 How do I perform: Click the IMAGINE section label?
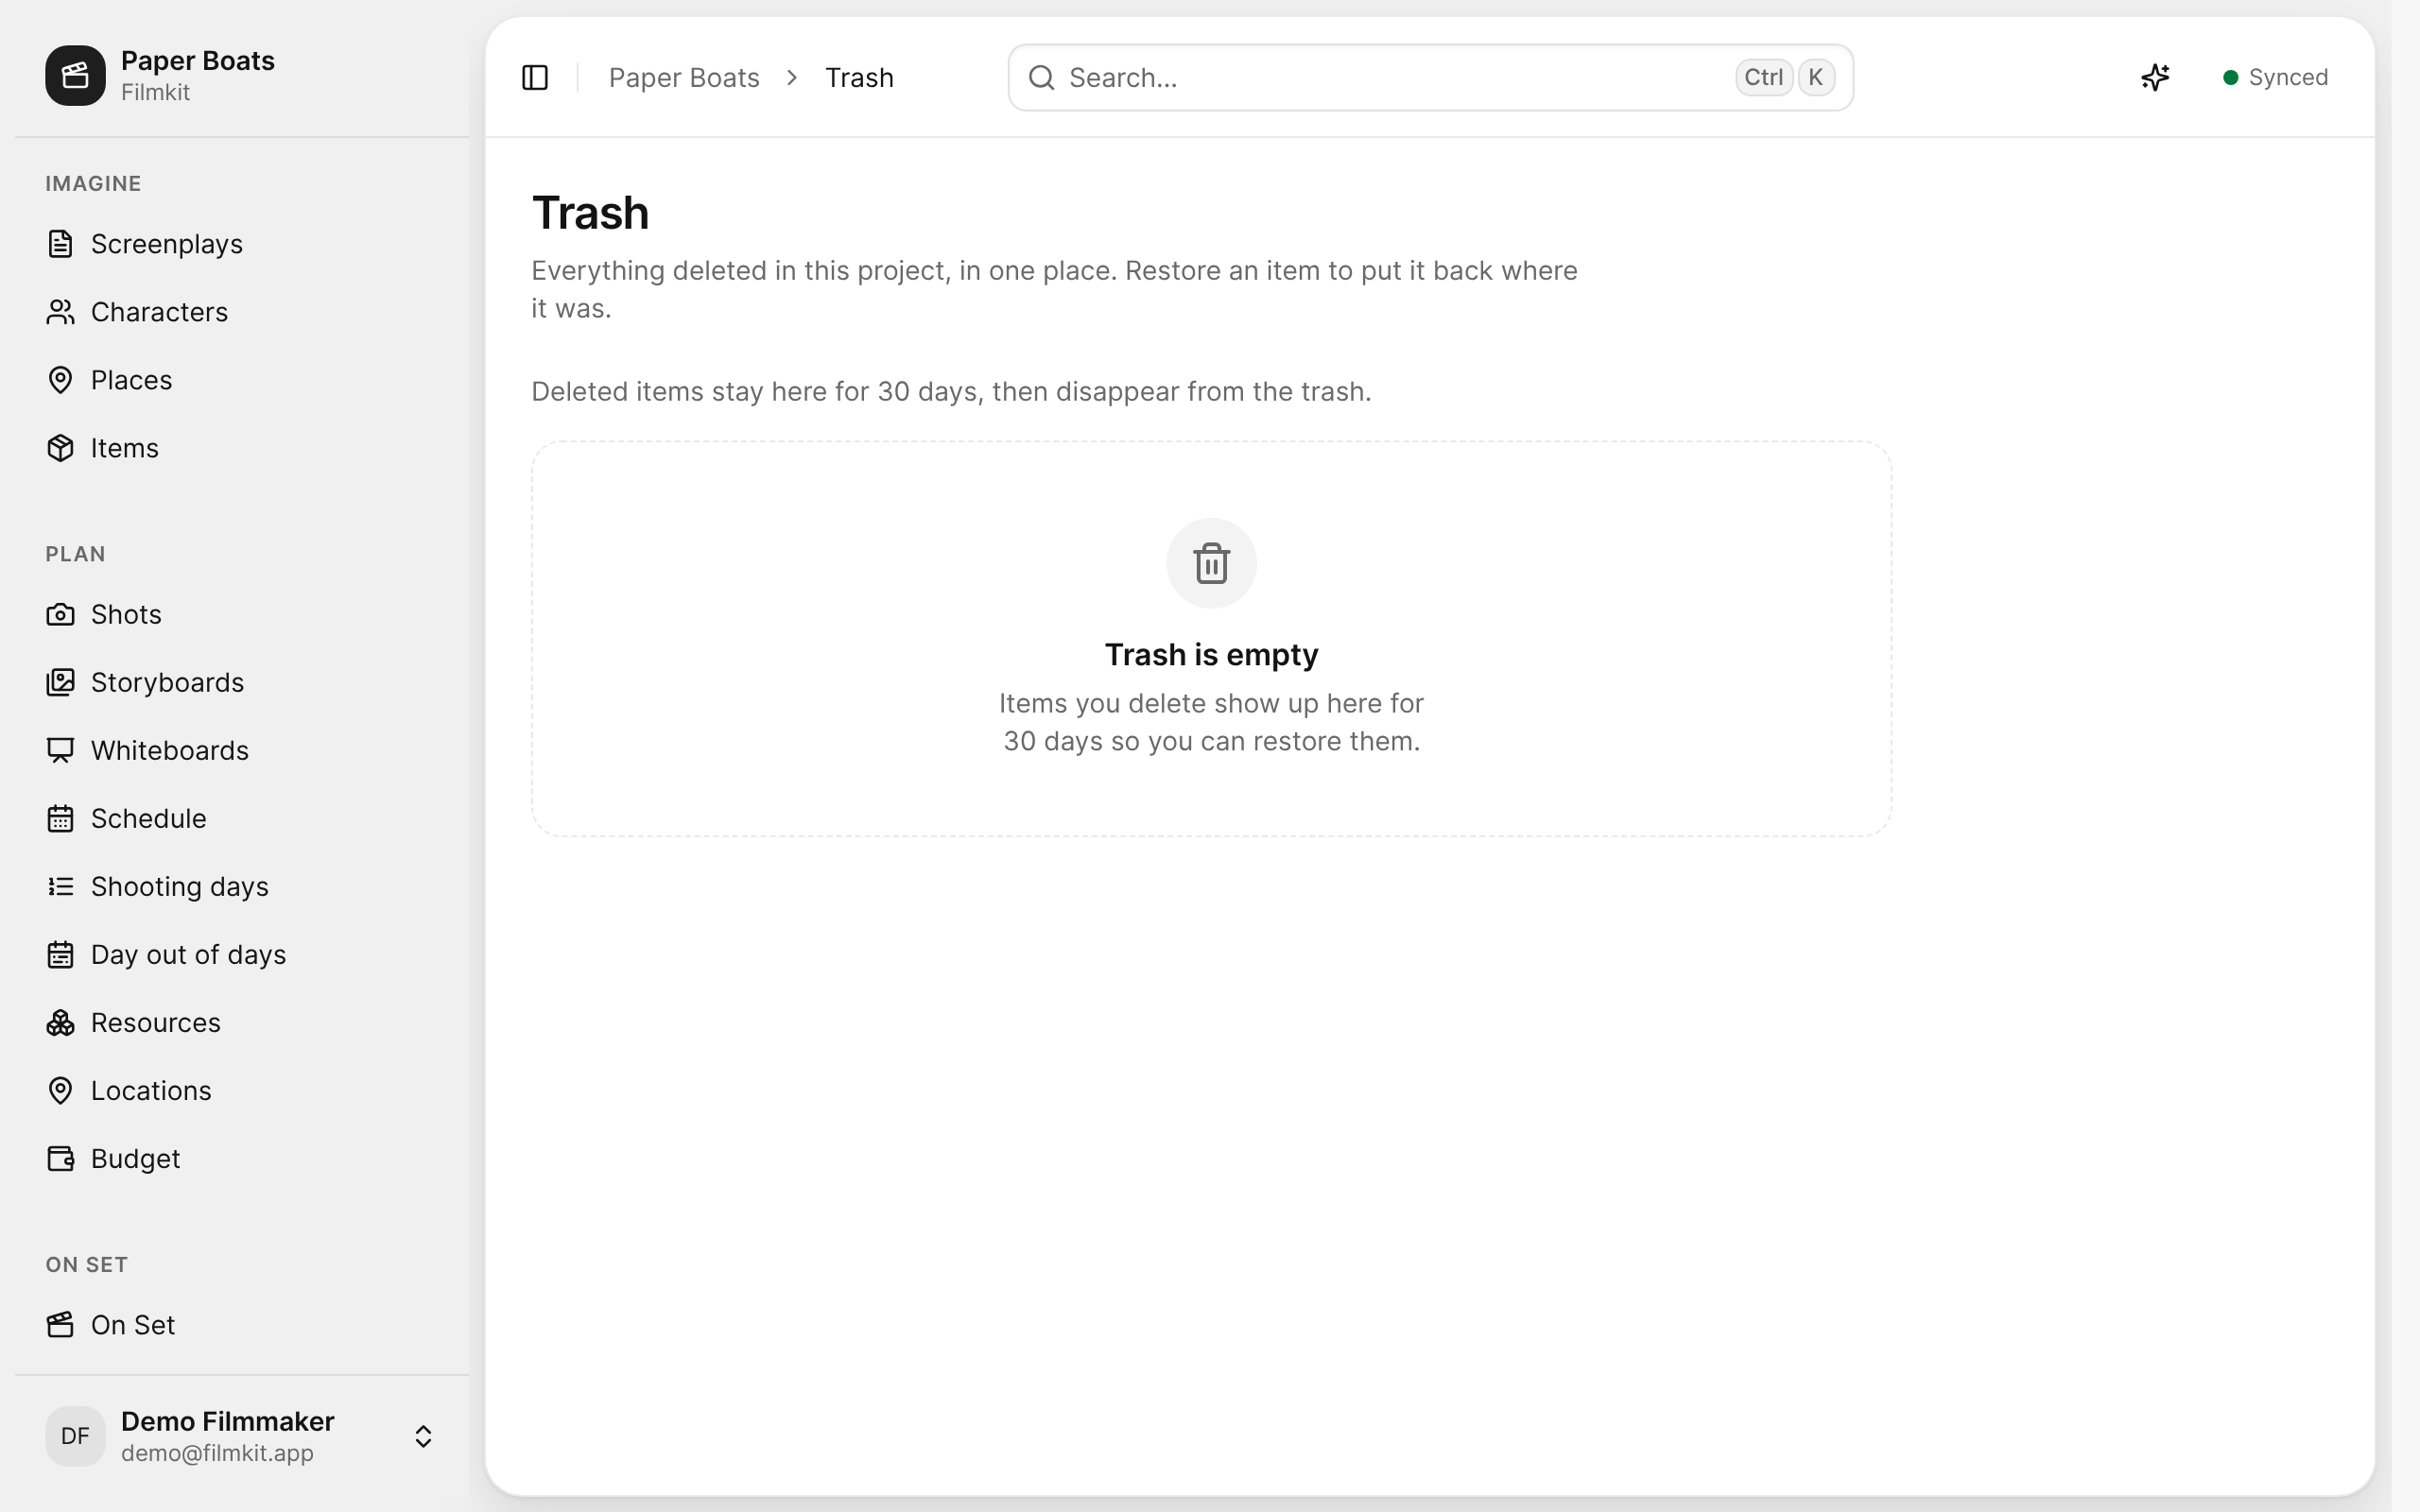tap(93, 183)
